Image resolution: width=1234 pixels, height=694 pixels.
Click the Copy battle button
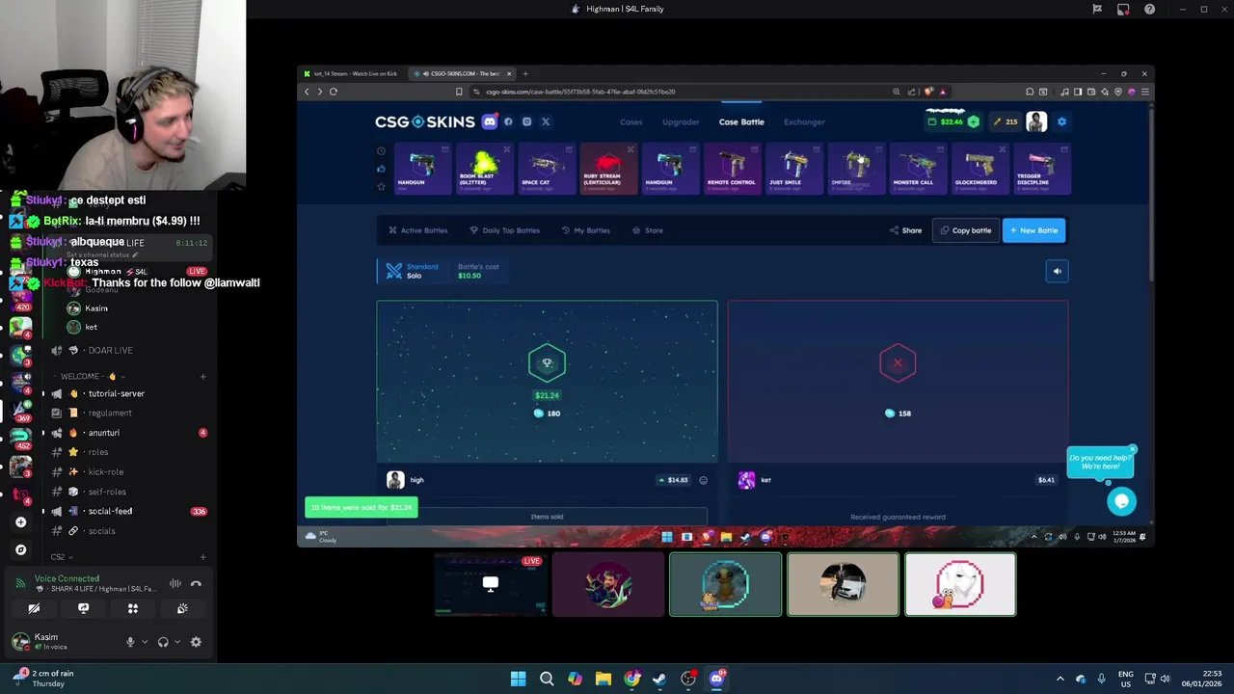click(966, 230)
